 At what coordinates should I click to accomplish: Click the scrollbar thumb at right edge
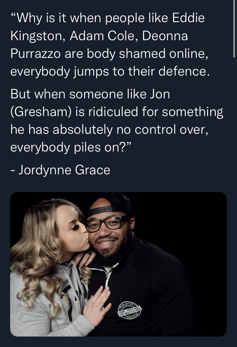pyautogui.click(x=234, y=29)
